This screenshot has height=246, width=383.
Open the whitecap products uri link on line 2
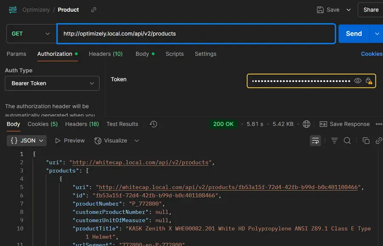coord(140,162)
